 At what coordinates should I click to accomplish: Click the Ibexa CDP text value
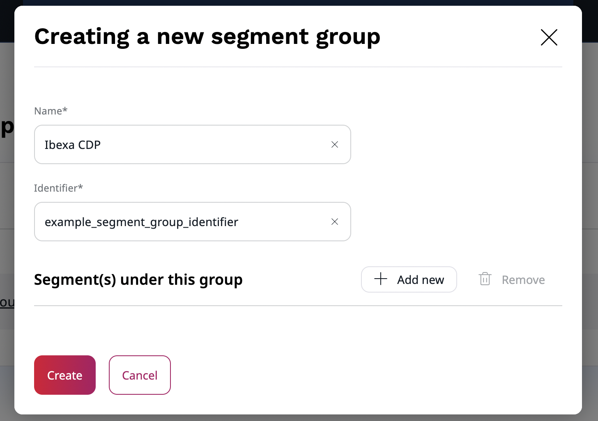point(73,144)
